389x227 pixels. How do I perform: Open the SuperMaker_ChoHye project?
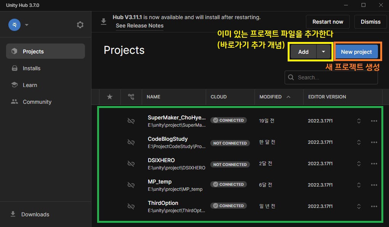177,118
